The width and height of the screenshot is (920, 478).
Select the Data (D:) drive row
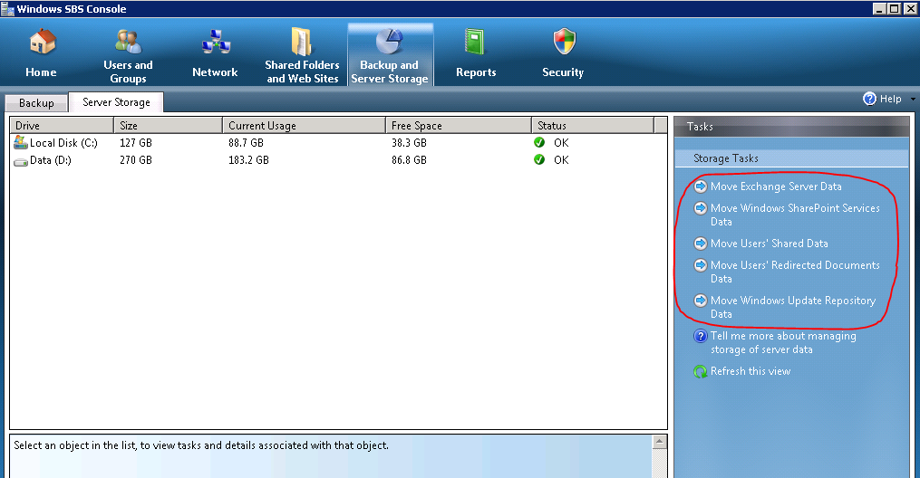point(51,160)
